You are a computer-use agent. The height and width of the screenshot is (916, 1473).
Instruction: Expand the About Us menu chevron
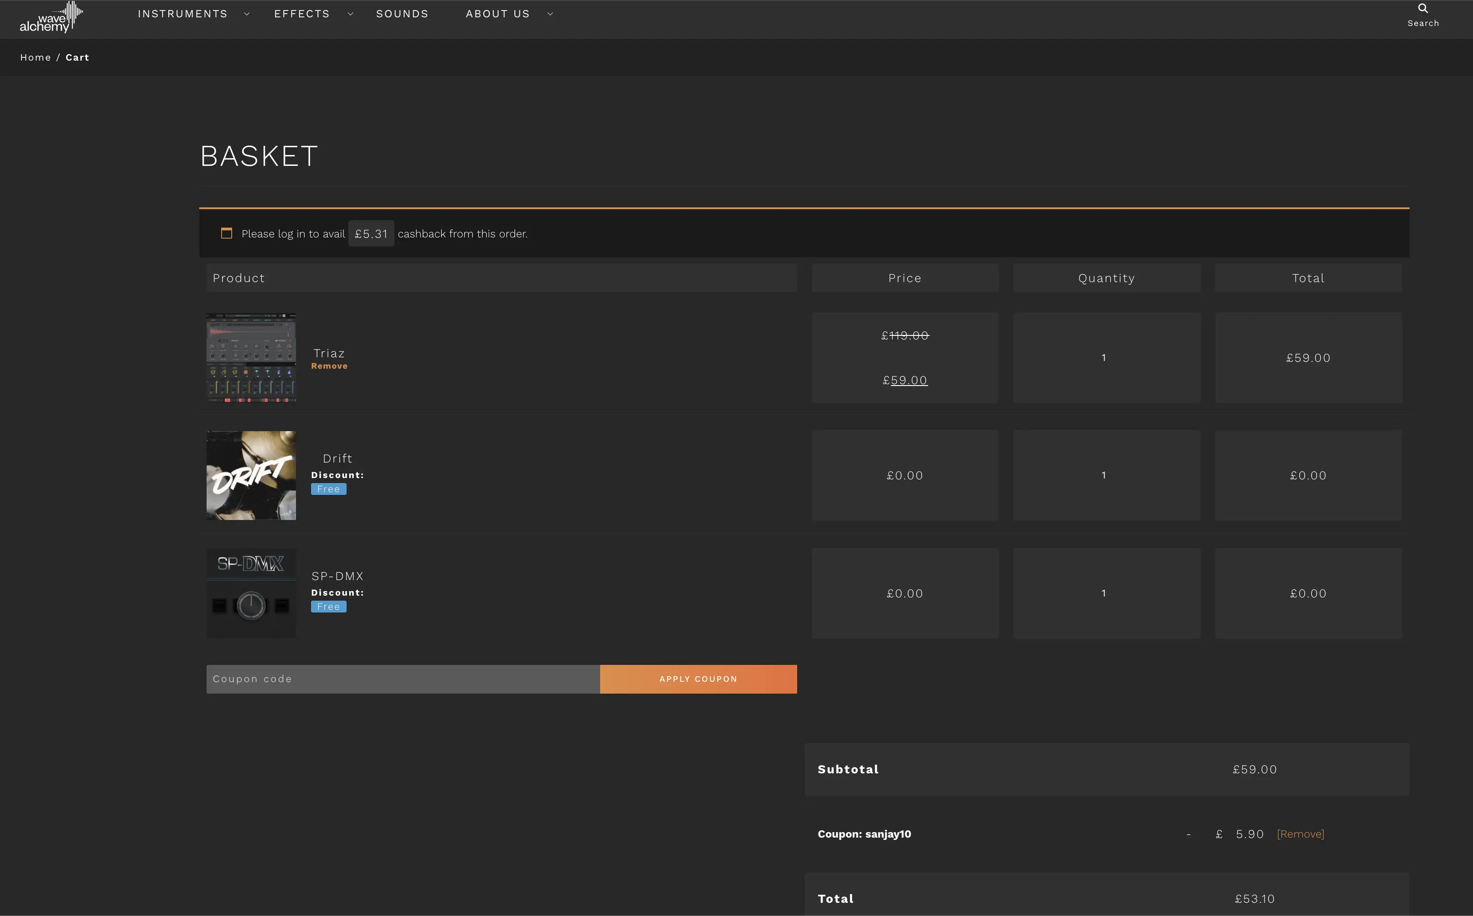[550, 14]
